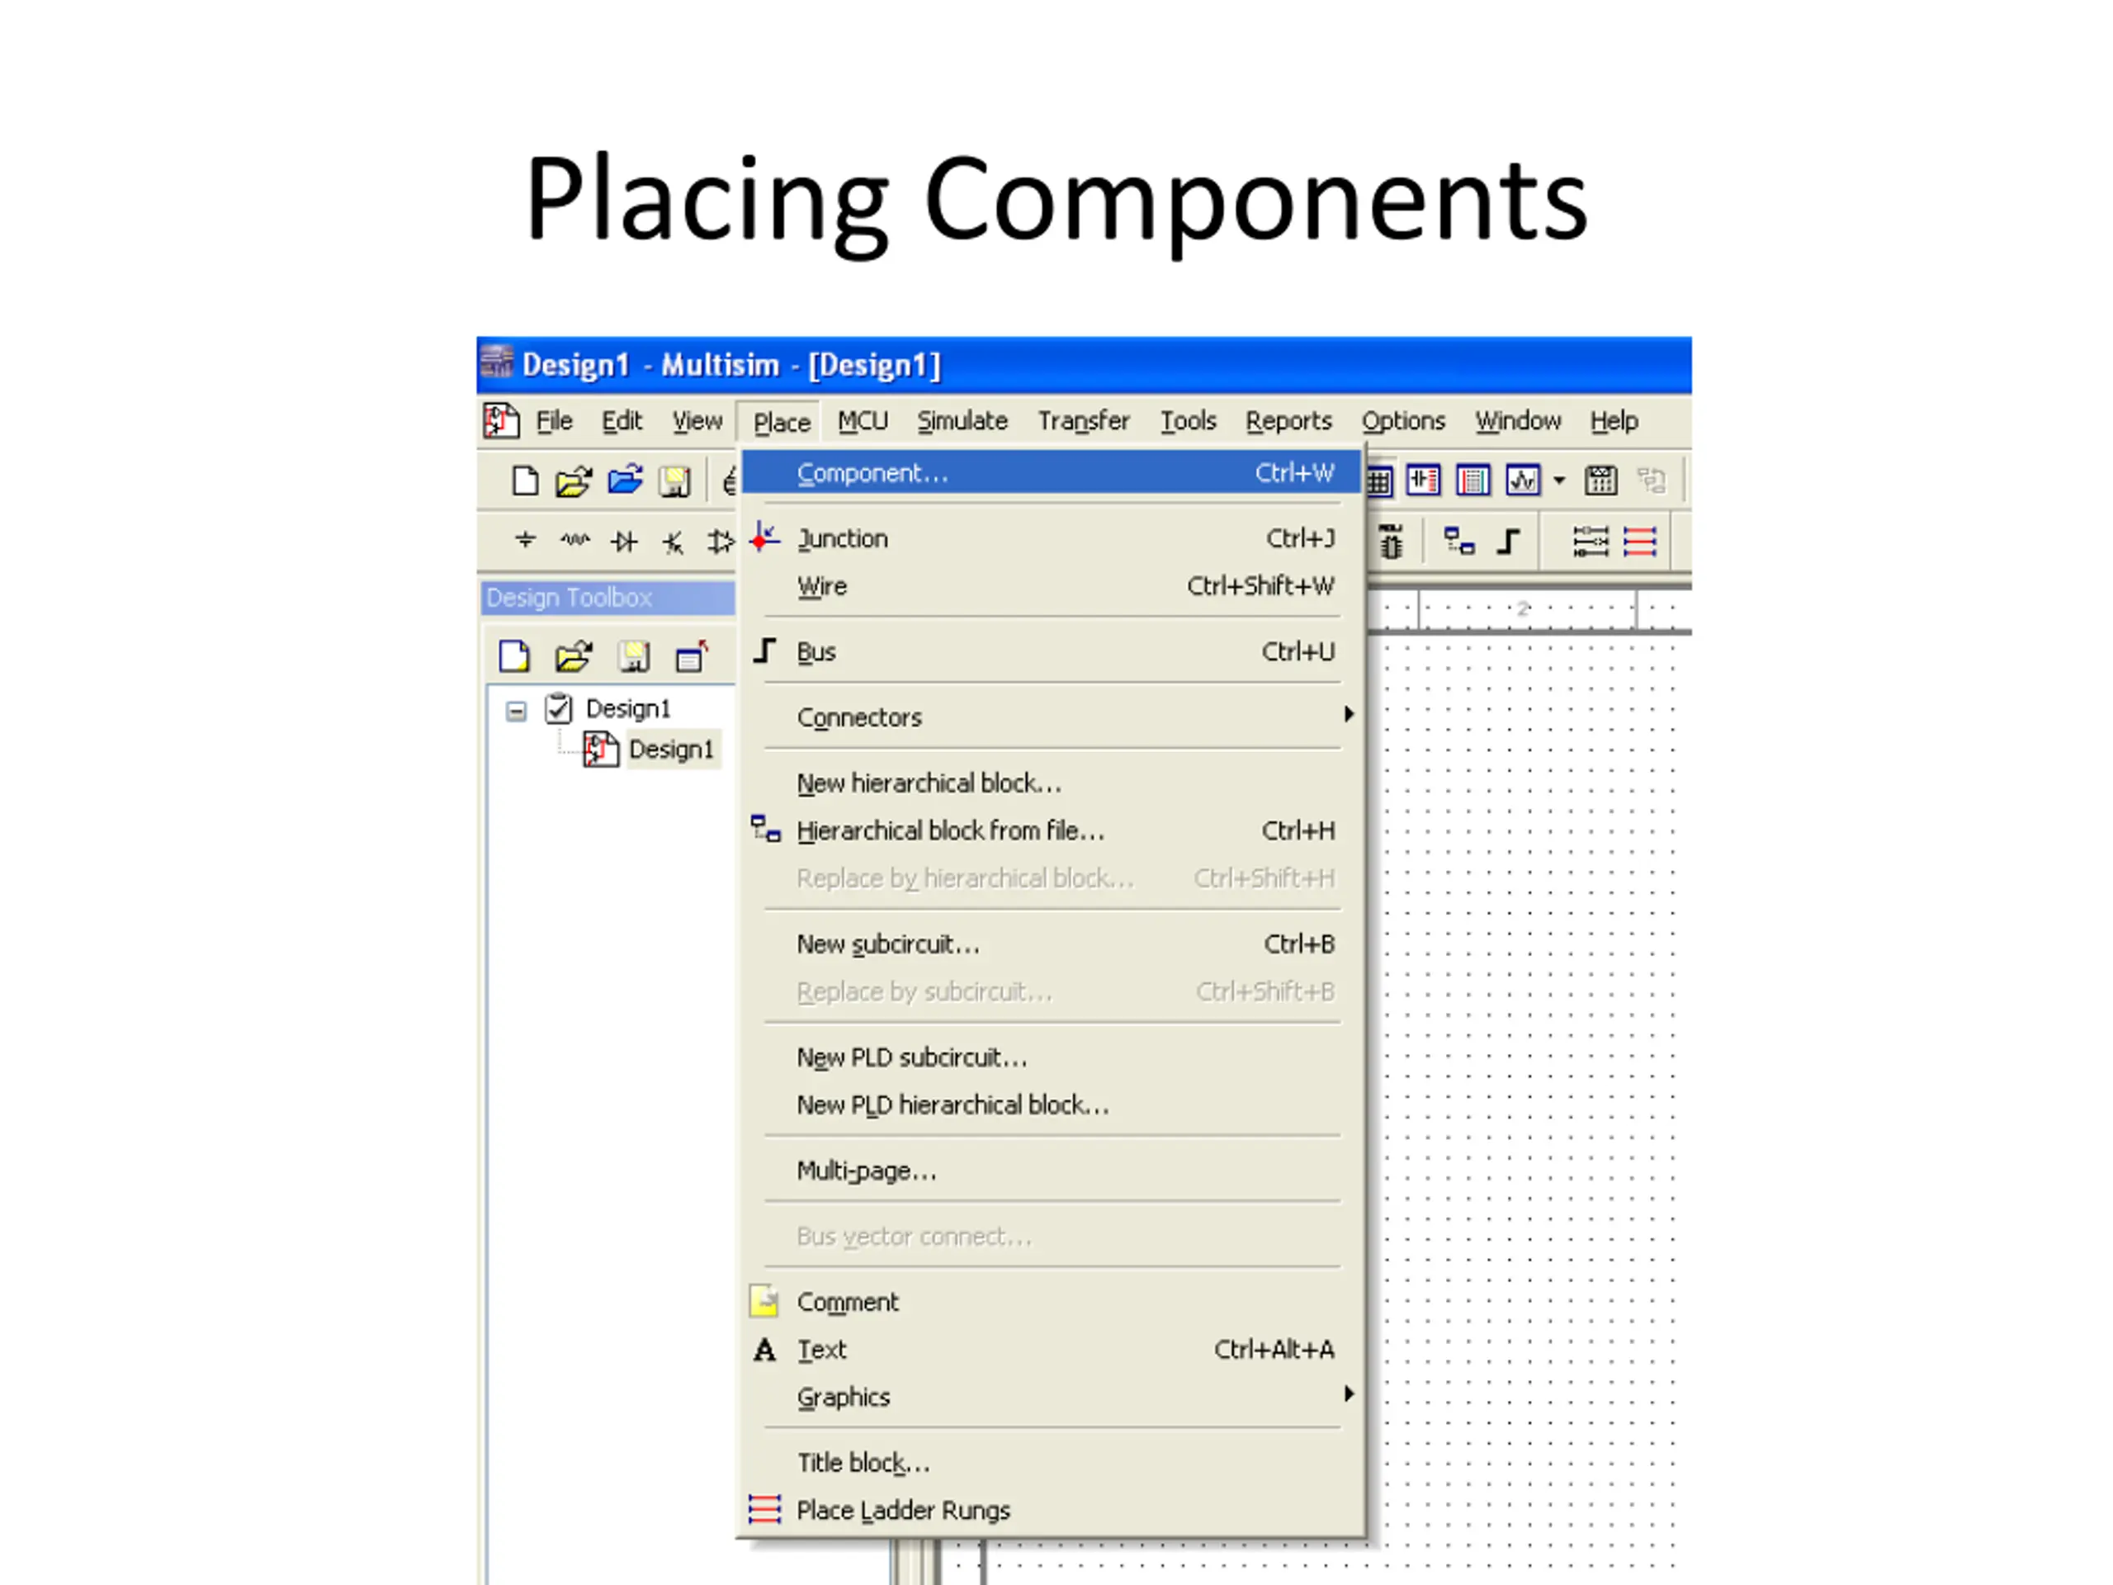This screenshot has height=1585, width=2113.
Task: Open the Transfer menu
Action: pos(1083,420)
